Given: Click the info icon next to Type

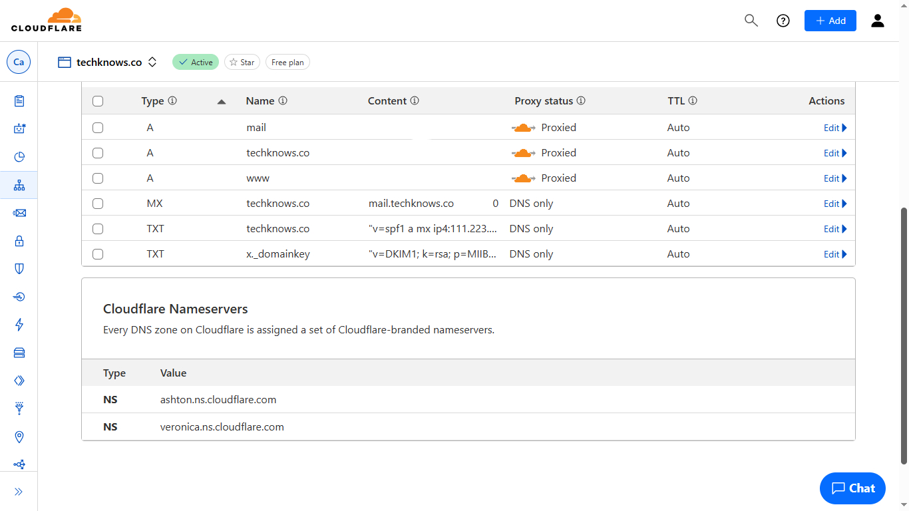Looking at the screenshot, I should [172, 101].
